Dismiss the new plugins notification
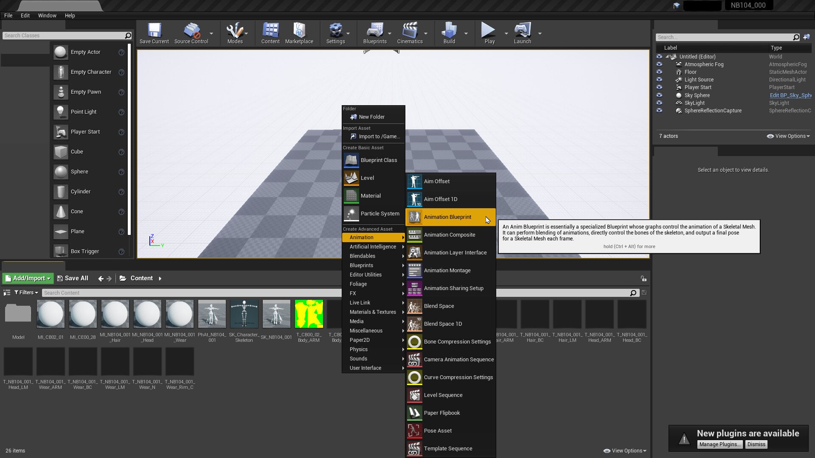This screenshot has height=458, width=815. coord(756,444)
